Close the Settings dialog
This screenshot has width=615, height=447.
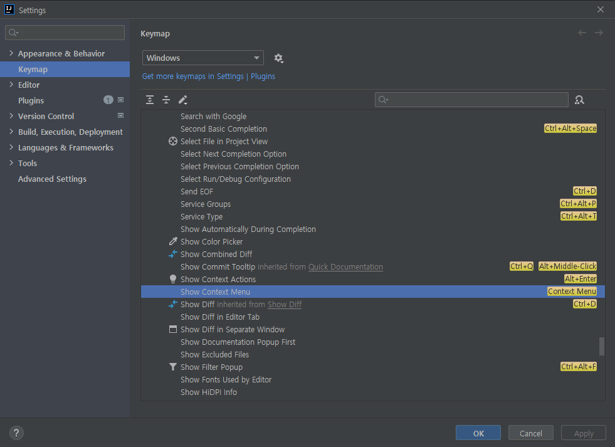click(x=601, y=9)
